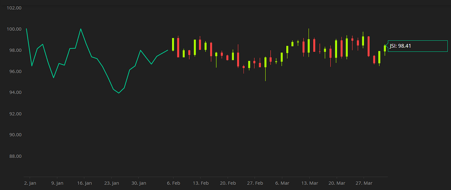The height and width of the screenshot is (190, 451).
Task: Select the 94.00 price axis label
Action: click(x=14, y=93)
